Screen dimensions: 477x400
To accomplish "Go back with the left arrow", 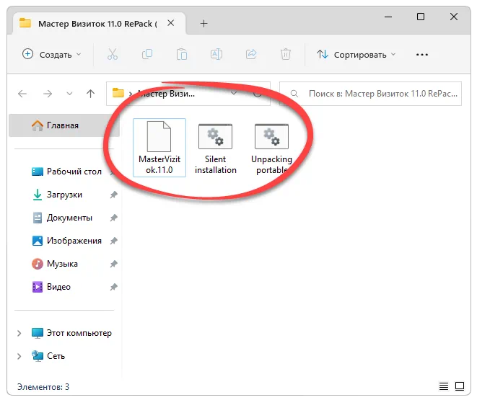I will 22,94.
